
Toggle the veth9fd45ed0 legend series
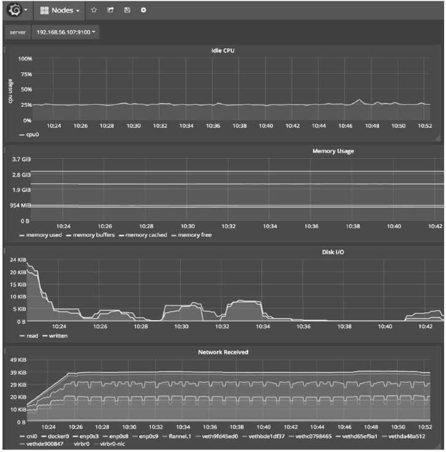pos(217,436)
